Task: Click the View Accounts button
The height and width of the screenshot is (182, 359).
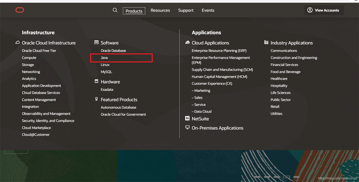Action: [324, 10]
